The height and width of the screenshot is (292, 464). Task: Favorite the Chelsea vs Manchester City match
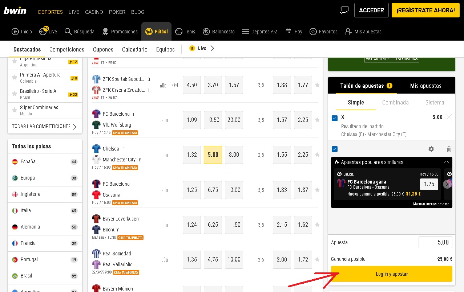[x=317, y=155]
